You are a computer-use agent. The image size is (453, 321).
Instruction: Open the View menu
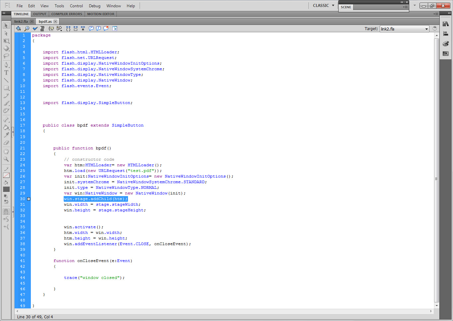click(x=44, y=6)
